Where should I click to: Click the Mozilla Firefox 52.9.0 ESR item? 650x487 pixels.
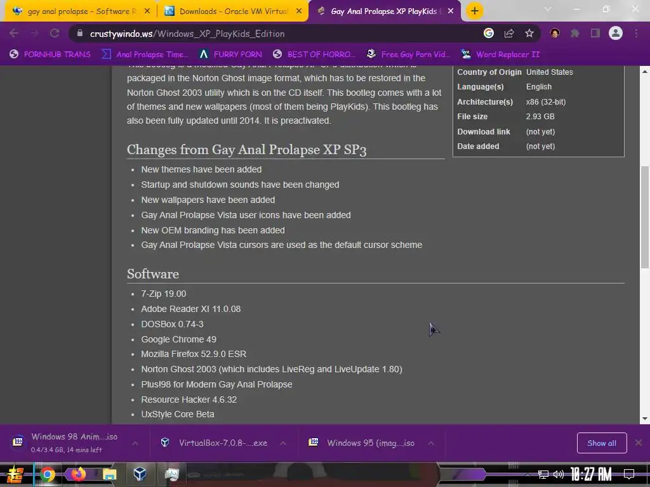(194, 354)
